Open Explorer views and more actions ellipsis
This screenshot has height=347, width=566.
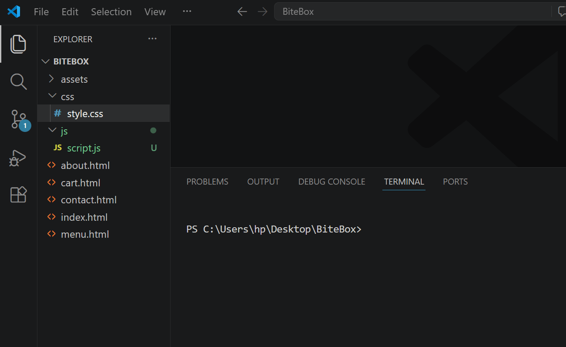pyautogui.click(x=152, y=39)
